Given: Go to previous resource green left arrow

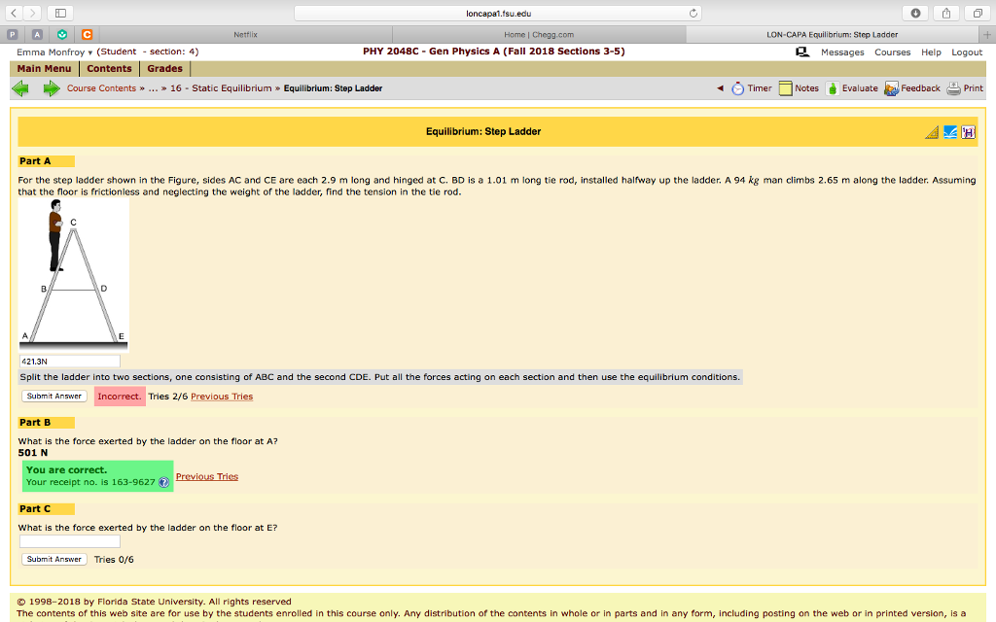Looking at the screenshot, I should click(x=20, y=88).
